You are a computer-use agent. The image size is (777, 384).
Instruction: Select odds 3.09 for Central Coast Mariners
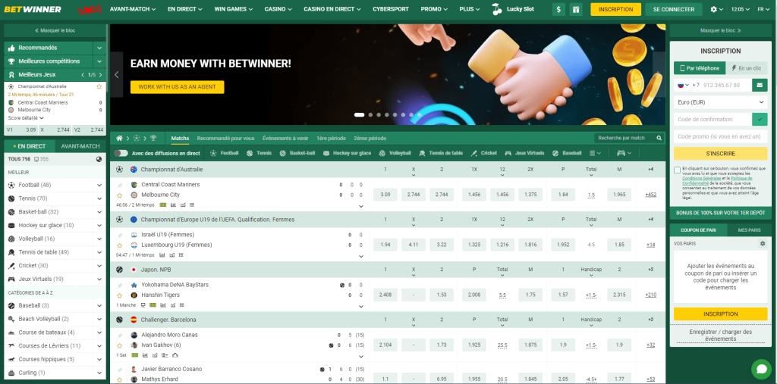385,195
